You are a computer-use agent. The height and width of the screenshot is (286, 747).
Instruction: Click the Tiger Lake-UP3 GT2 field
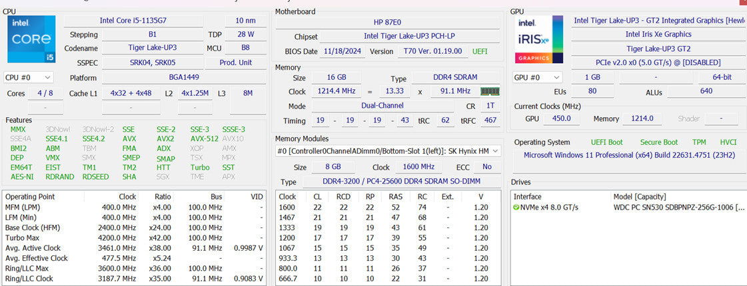(658, 49)
